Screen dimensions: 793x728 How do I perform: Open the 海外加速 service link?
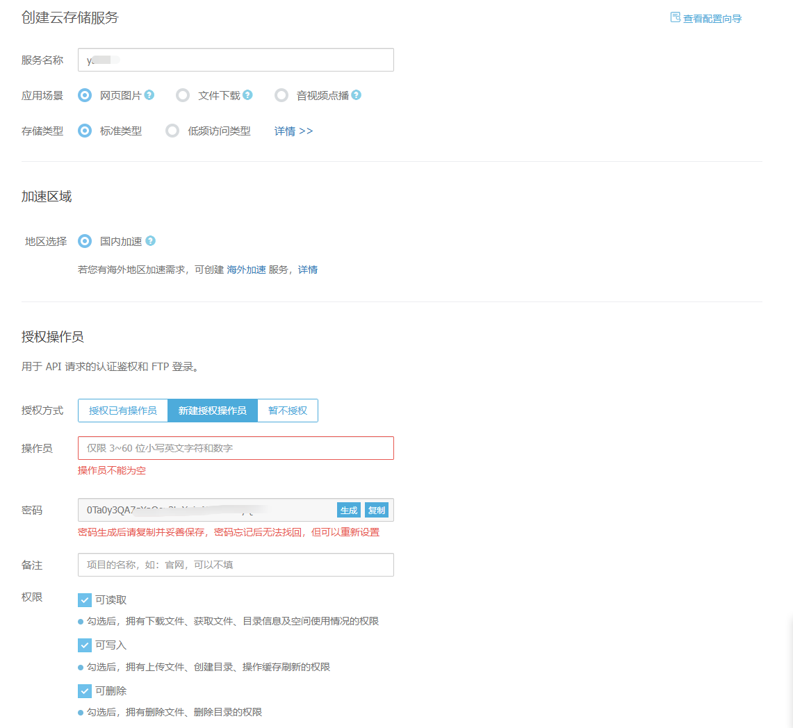[x=247, y=270]
